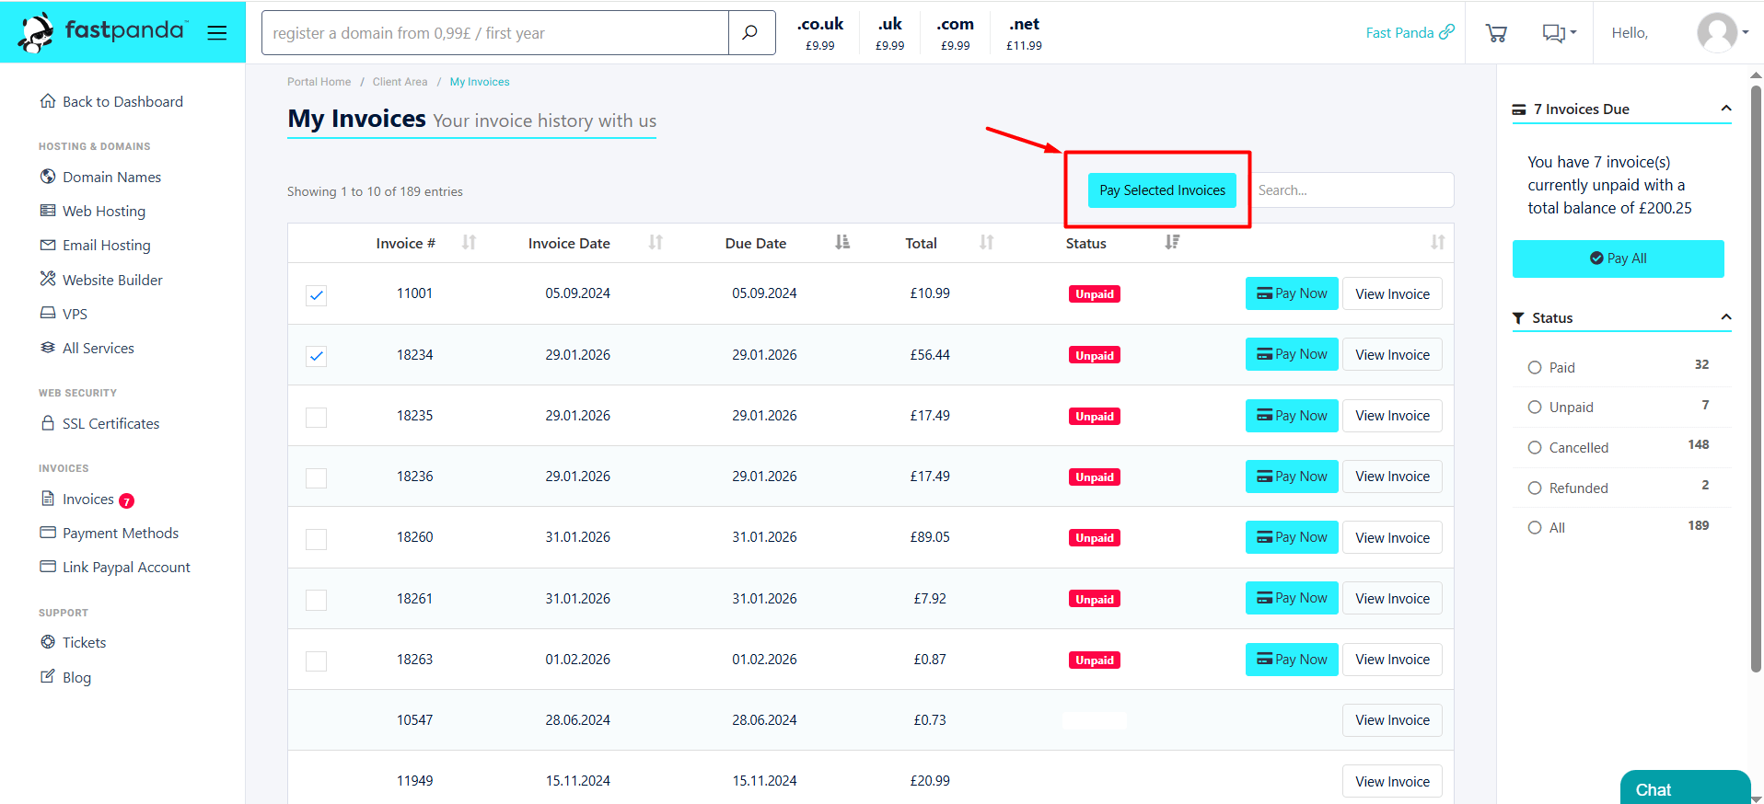Open the shopping cart icon
The height and width of the screenshot is (804, 1764).
[1496, 33]
